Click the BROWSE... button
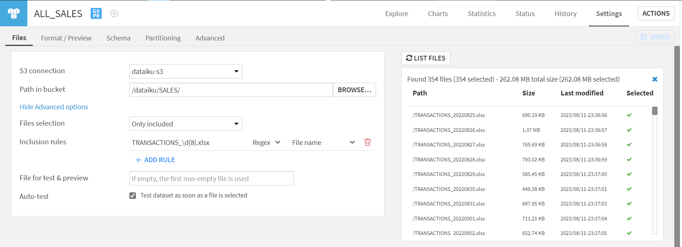 (x=355, y=90)
